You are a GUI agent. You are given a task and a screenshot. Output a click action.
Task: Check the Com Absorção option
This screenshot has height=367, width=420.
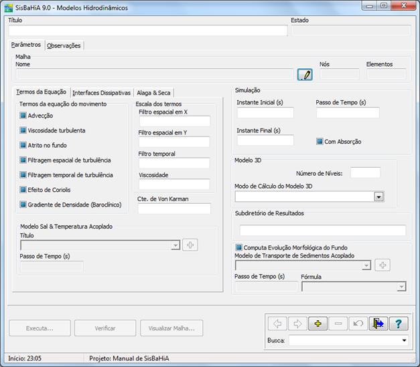tap(320, 141)
